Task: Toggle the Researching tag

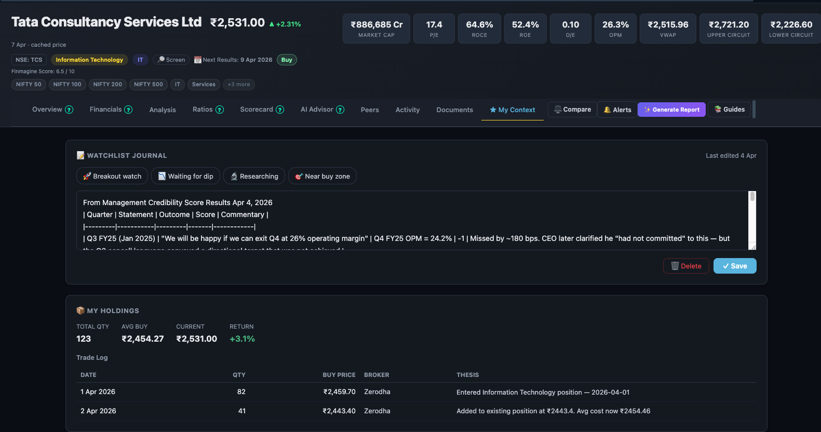Action: 254,176
